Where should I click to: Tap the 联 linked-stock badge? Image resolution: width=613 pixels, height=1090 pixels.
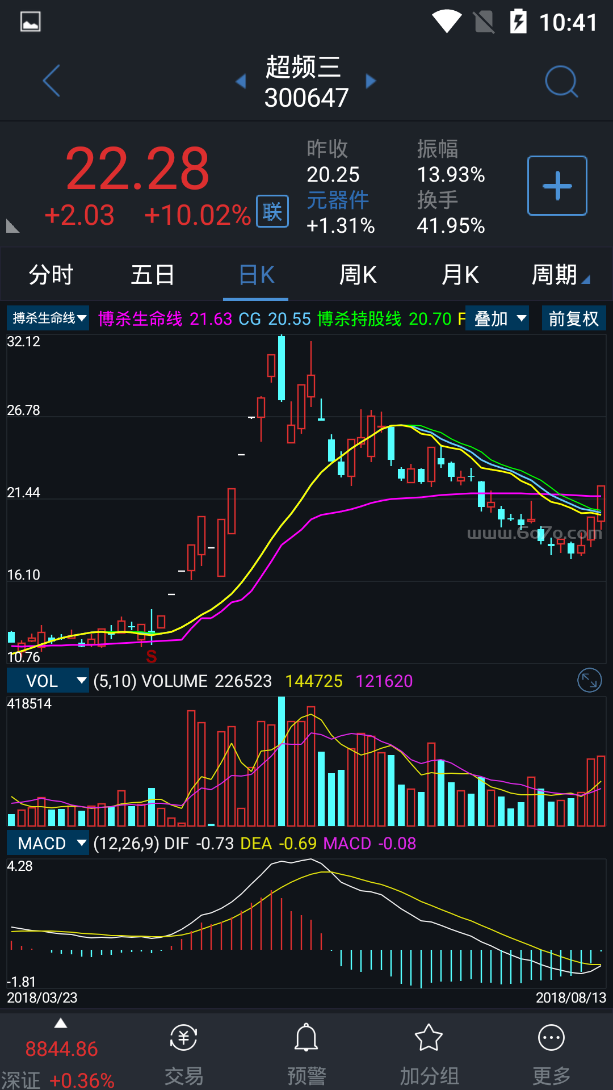272,211
